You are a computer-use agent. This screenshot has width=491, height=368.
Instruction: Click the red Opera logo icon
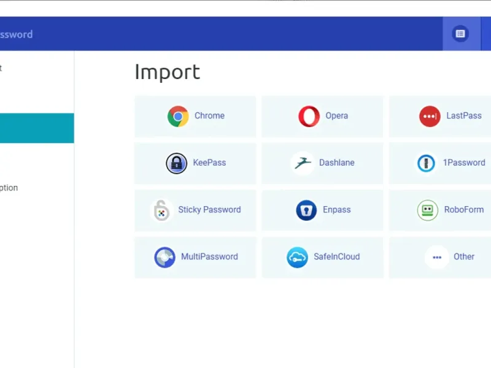click(309, 116)
